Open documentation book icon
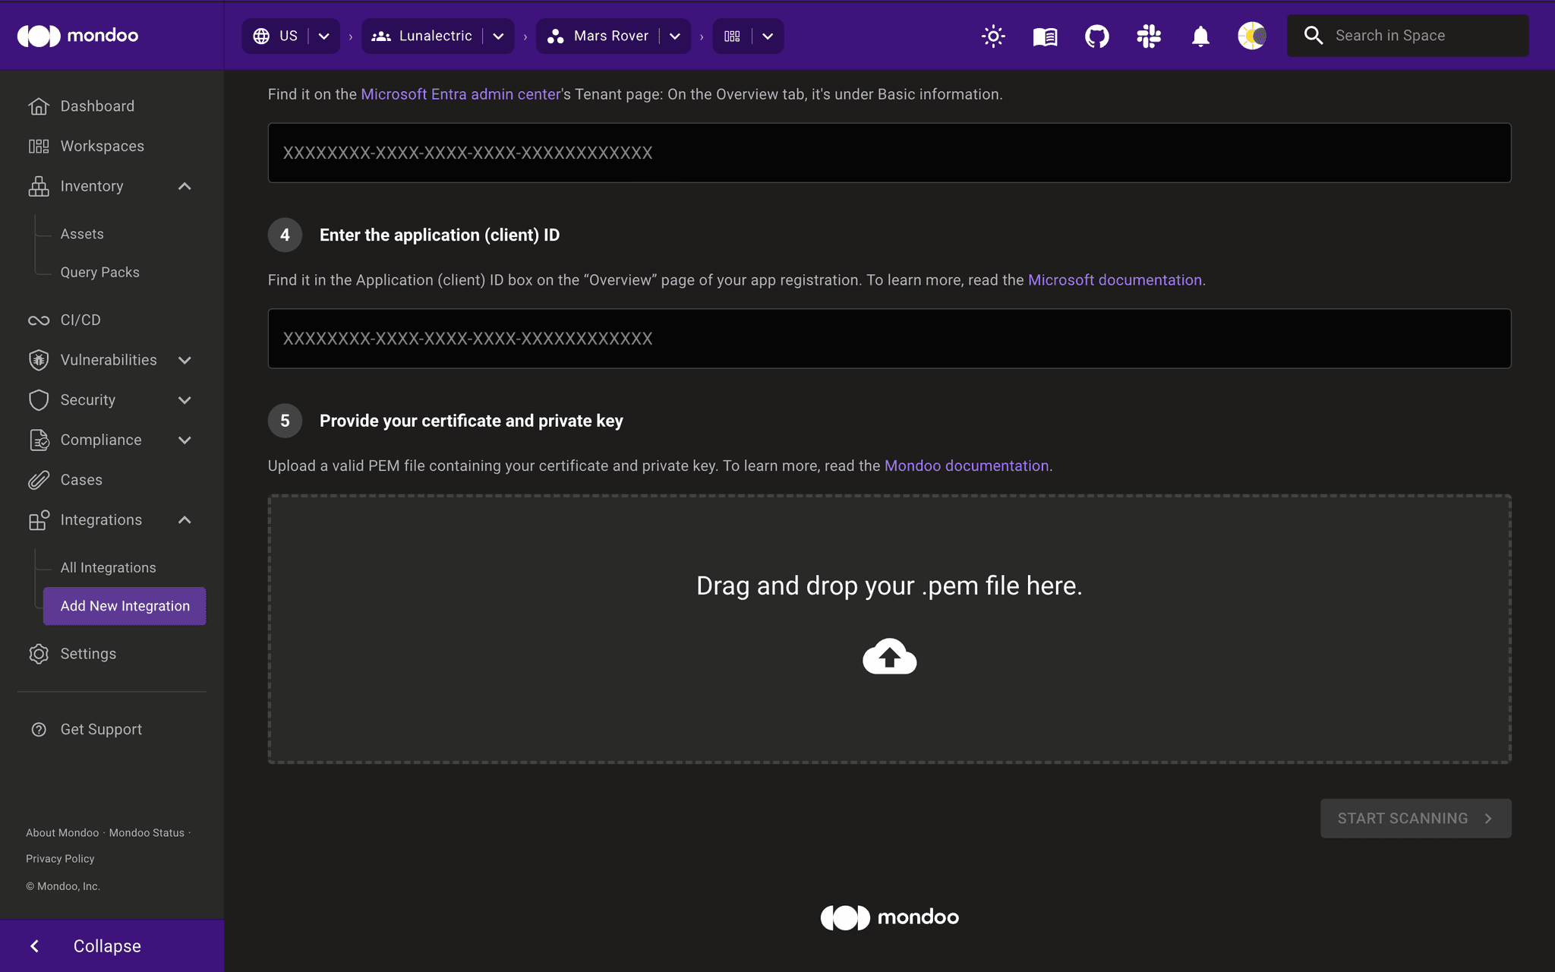 point(1045,36)
